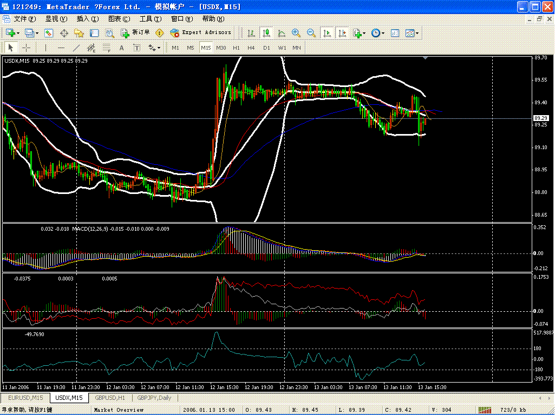Image resolution: width=555 pixels, height=415 pixels.
Task: Expand the new chart dropdown arrow
Action: coord(18,33)
